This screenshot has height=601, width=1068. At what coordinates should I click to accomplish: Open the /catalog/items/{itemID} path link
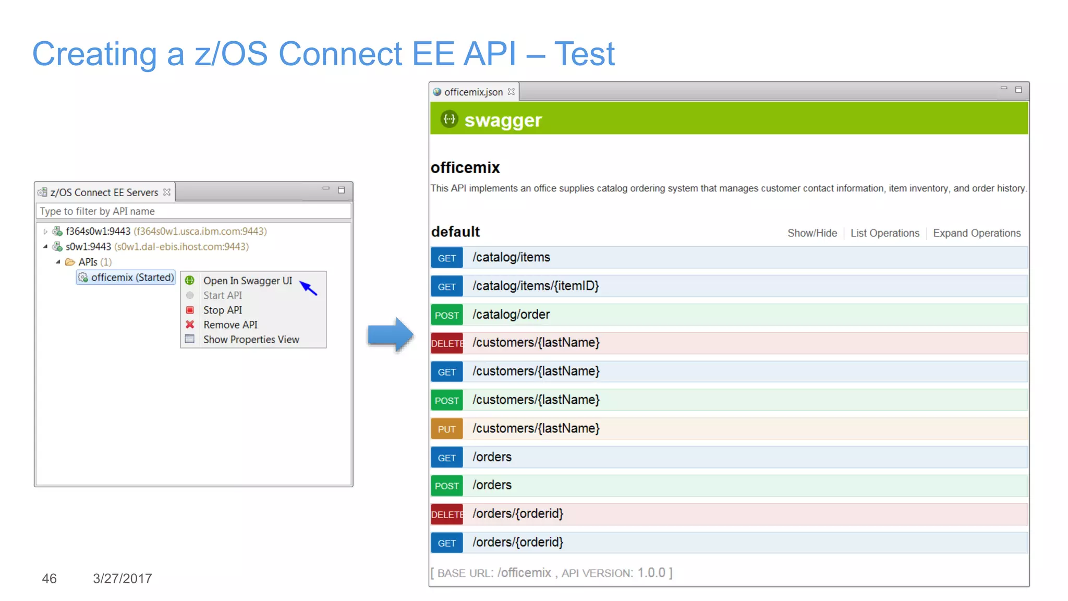[x=536, y=286]
